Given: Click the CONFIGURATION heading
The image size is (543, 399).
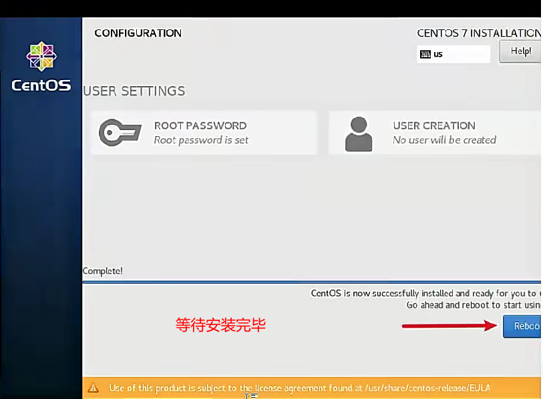Looking at the screenshot, I should [138, 33].
